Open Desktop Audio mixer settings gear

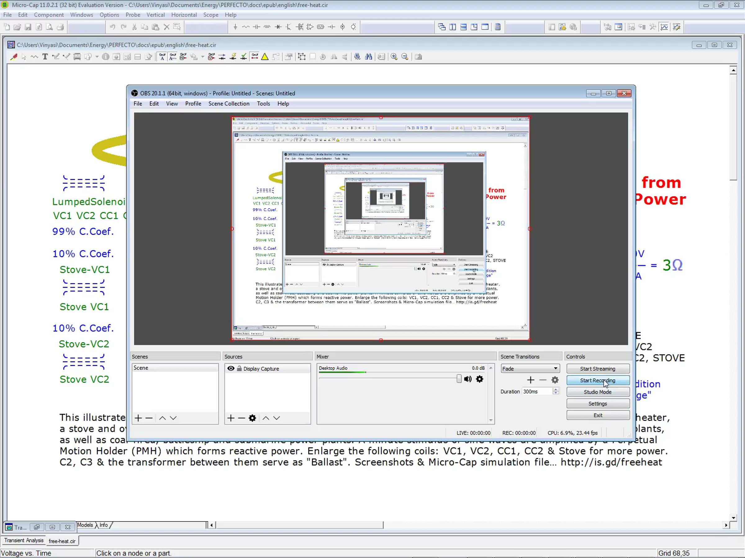pos(480,379)
